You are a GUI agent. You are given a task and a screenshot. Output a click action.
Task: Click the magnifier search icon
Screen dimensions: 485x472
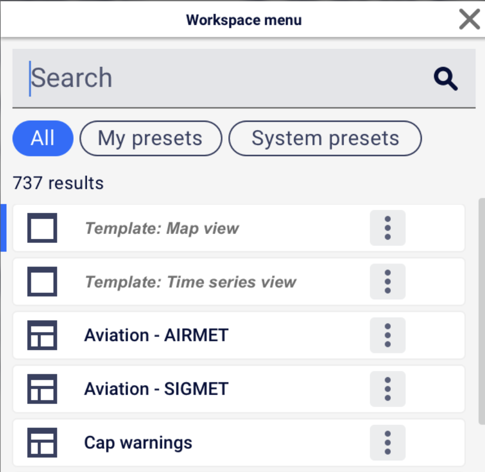click(x=446, y=78)
